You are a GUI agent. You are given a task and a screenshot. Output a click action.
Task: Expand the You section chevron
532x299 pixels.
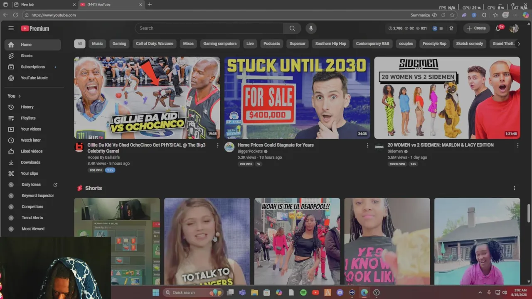pos(20,96)
